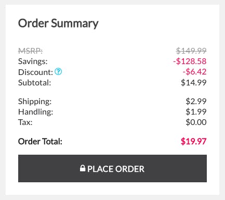Image resolution: width=225 pixels, height=200 pixels.
Task: Select the Order Summary heading
Action: [58, 23]
